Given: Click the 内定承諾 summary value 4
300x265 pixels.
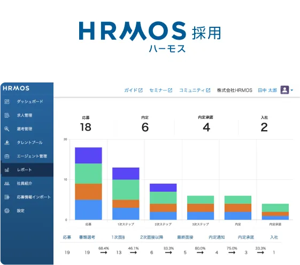Looking at the screenshot, I should (206, 127).
